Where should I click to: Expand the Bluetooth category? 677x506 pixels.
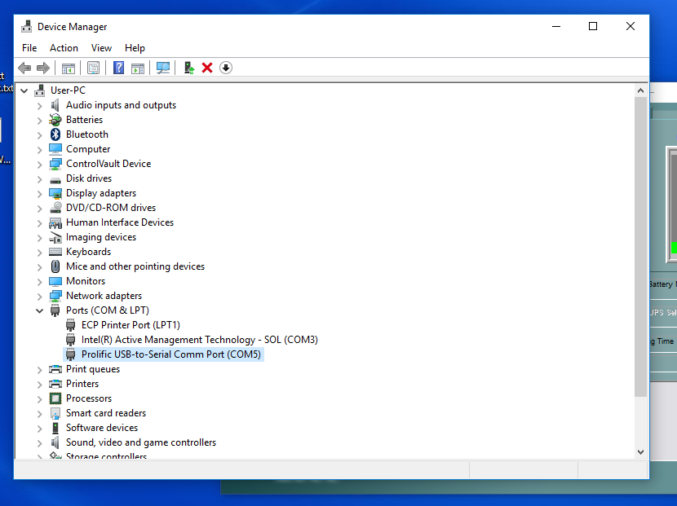coord(40,135)
